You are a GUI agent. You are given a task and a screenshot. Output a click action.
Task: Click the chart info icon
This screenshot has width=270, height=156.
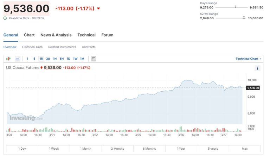[258, 69]
